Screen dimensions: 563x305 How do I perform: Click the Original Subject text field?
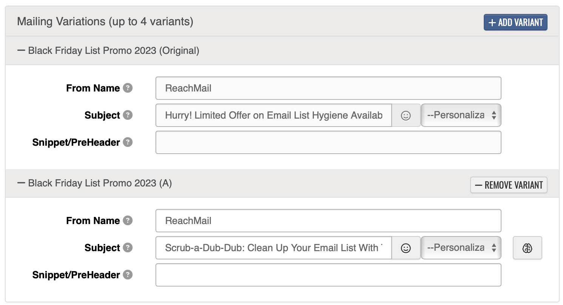pos(274,115)
